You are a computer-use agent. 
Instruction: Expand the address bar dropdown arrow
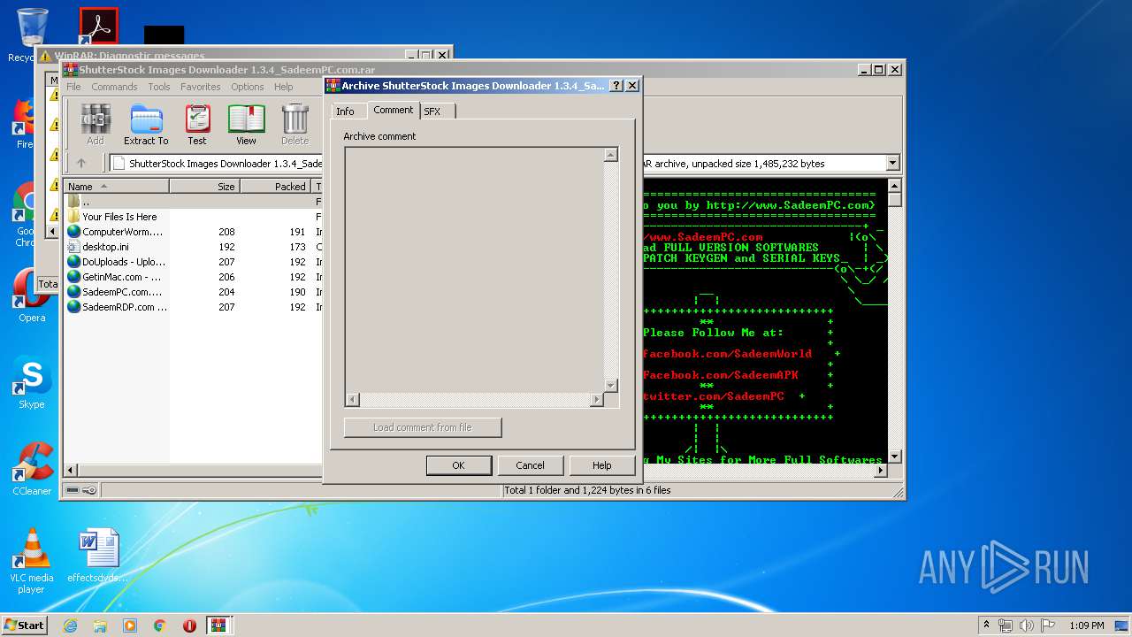892,163
